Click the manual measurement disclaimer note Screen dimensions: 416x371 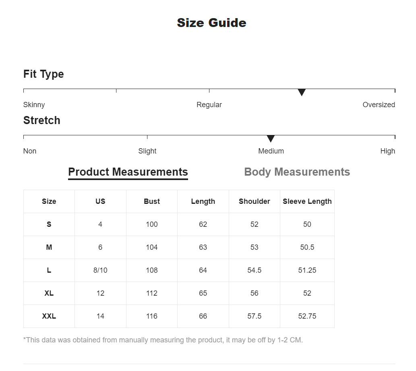[163, 340]
